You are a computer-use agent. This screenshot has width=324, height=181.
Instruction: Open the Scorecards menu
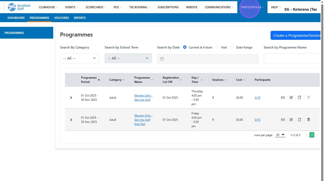(x=96, y=7)
